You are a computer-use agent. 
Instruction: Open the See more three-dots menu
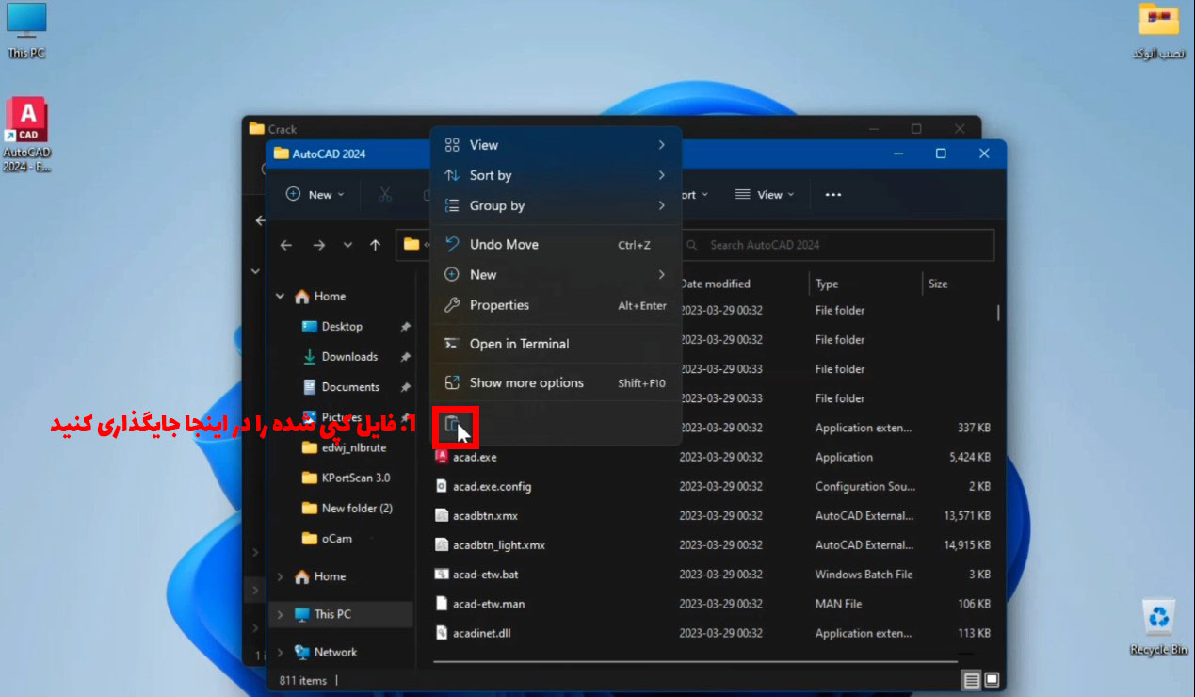coord(832,195)
